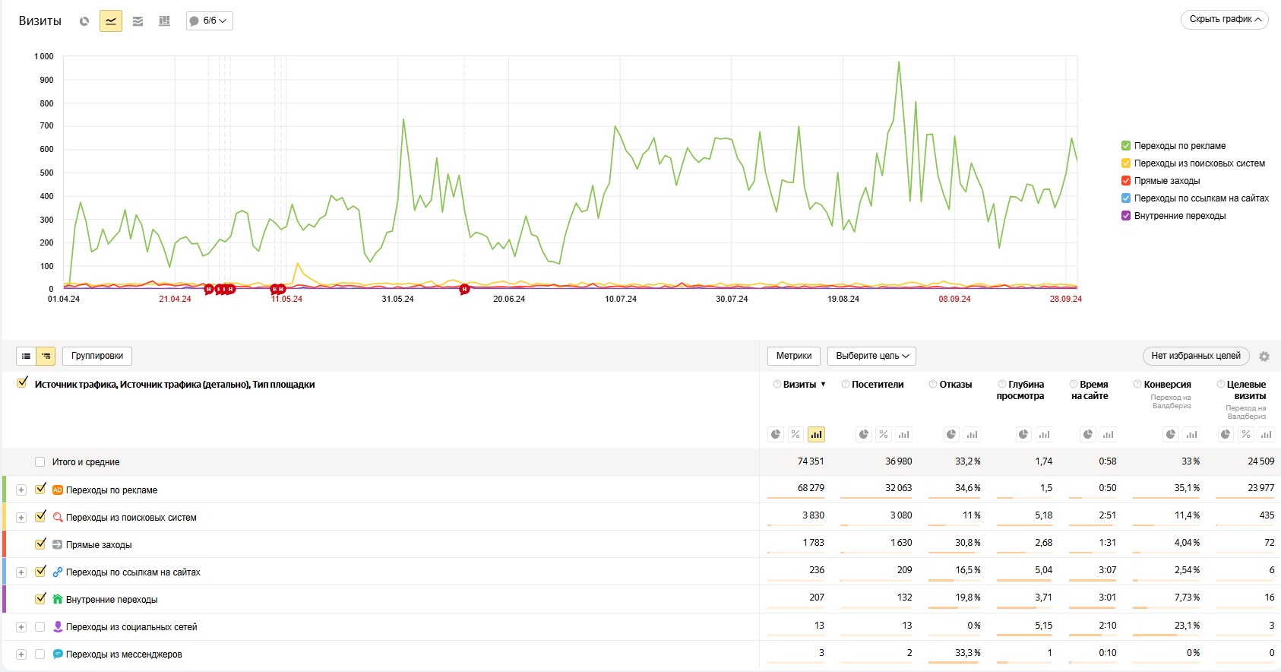Screen dimensions: 1281x672
Task: Open table settings gear icon
Action: 1264,357
